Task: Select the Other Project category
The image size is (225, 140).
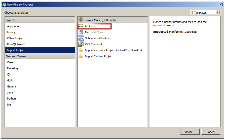Action: 40,38
